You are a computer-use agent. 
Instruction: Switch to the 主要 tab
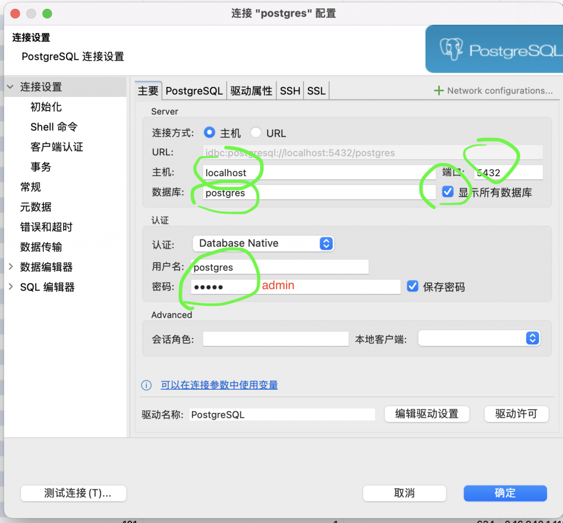tap(148, 91)
